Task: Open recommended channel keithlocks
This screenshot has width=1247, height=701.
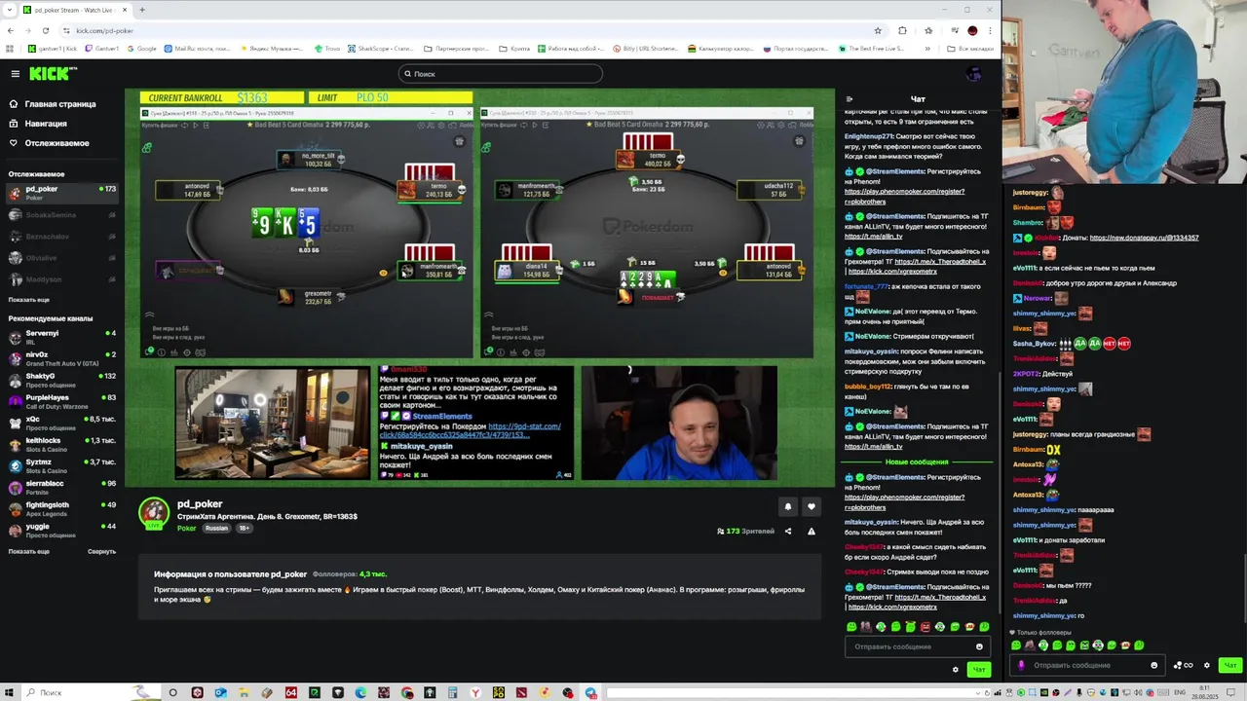Action: pos(61,443)
